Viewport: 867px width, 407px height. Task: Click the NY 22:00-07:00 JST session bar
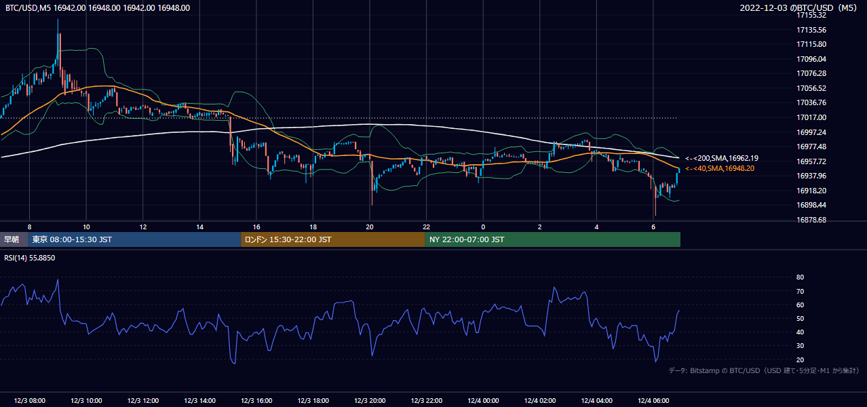553,239
